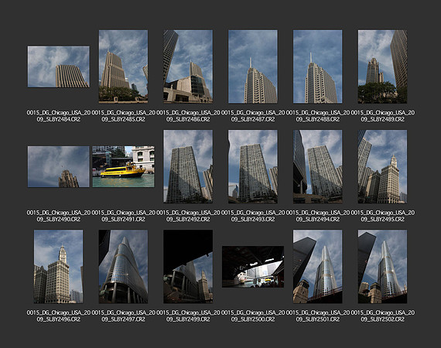Click filename label ending 5L8Y2497.CR2
The height and width of the screenshot is (348, 441).
pos(123,316)
